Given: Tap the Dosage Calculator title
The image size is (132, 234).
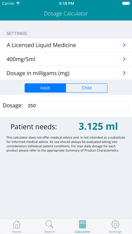Looking at the screenshot, I should pos(66,13).
